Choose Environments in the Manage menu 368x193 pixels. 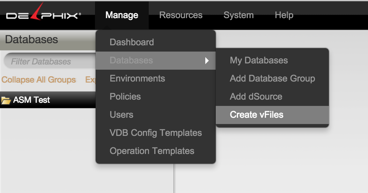[x=137, y=78]
